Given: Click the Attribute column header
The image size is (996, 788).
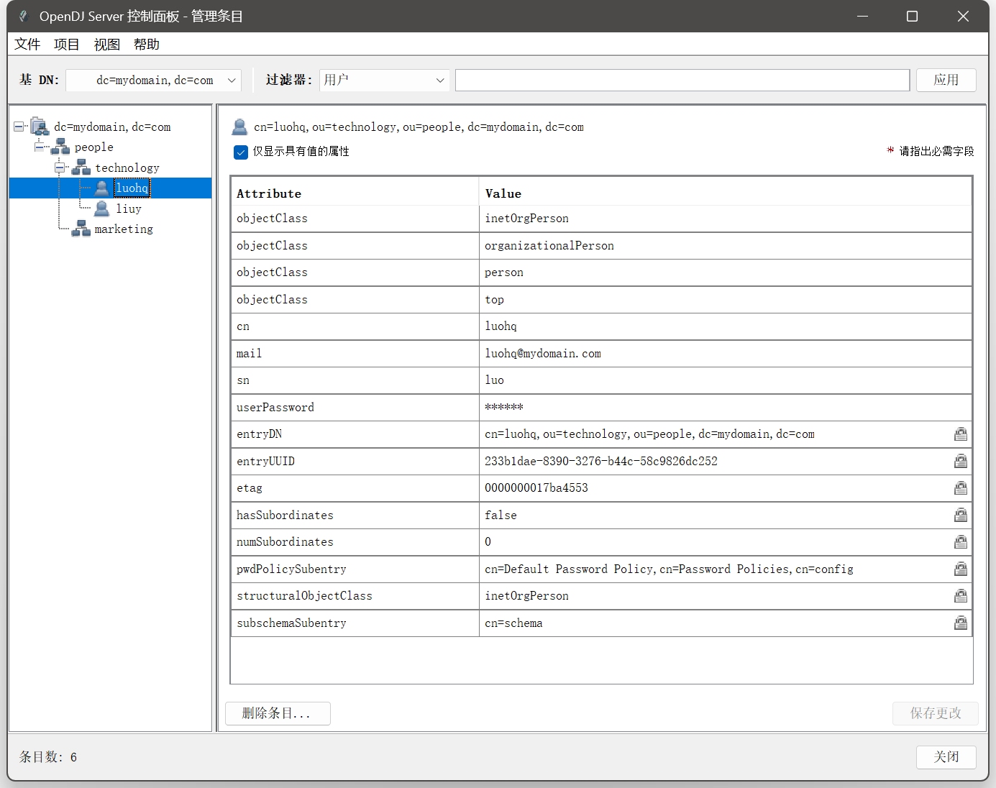Looking at the screenshot, I should point(355,193).
